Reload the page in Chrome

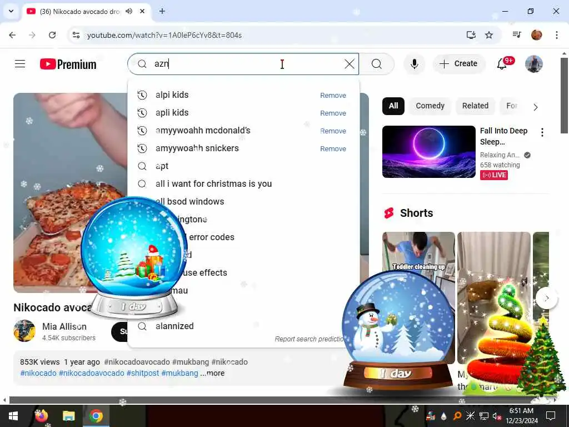pyautogui.click(x=52, y=35)
